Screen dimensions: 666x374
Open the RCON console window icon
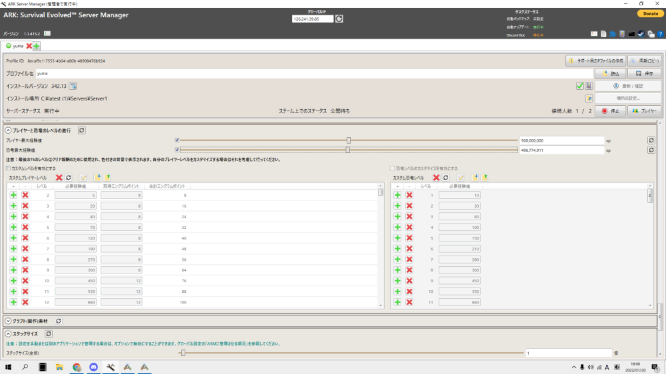point(631,34)
